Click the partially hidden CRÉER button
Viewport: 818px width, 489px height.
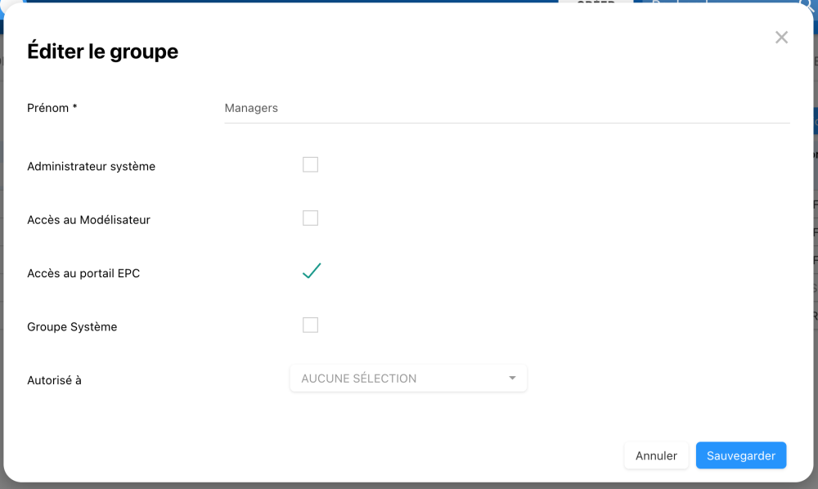pyautogui.click(x=596, y=2)
